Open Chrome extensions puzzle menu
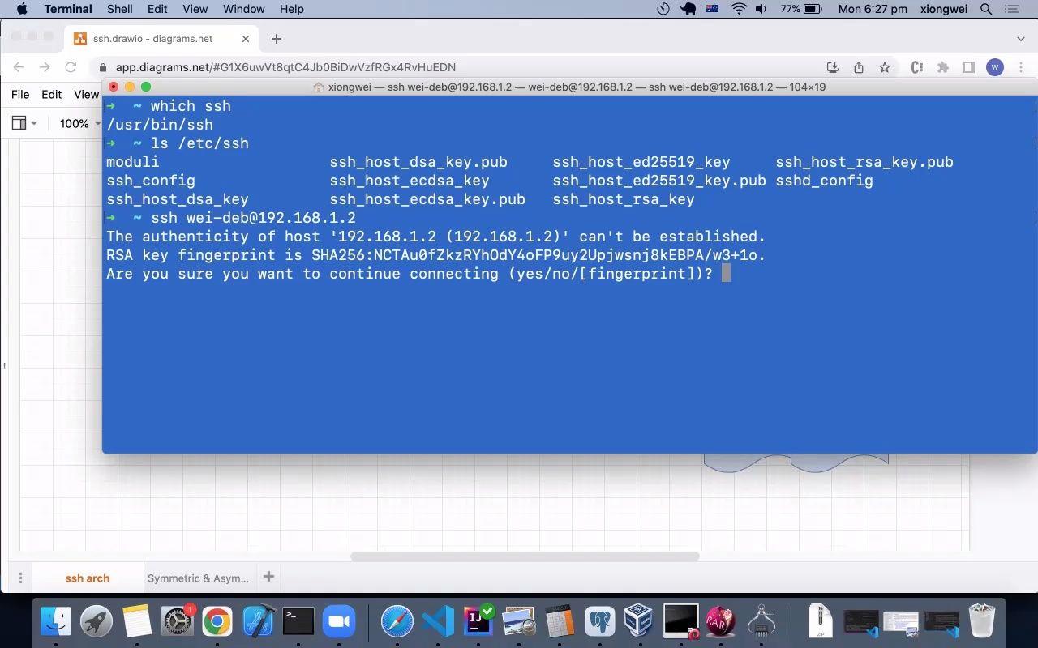 click(x=942, y=67)
